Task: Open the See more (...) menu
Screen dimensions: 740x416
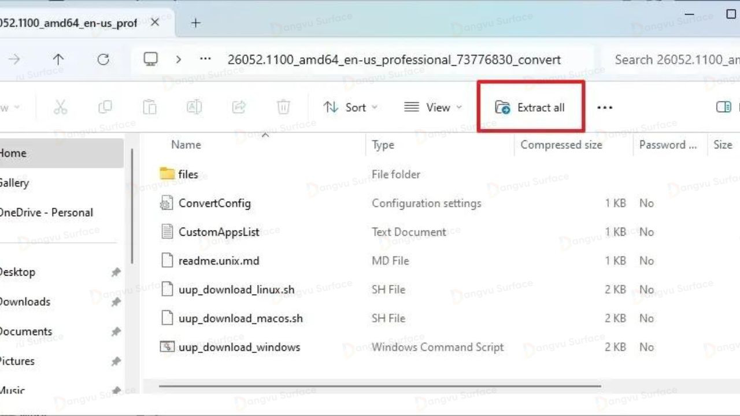Action: point(605,107)
